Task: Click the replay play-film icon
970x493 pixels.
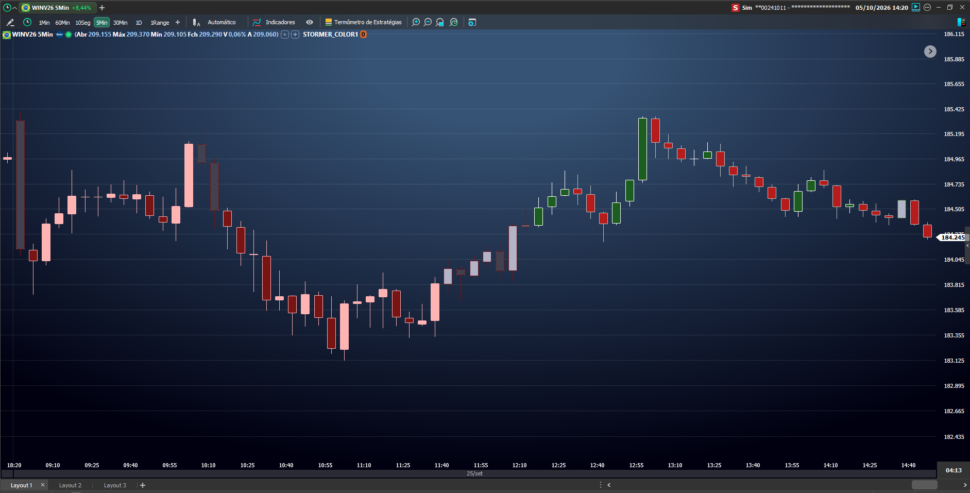Action: click(915, 7)
